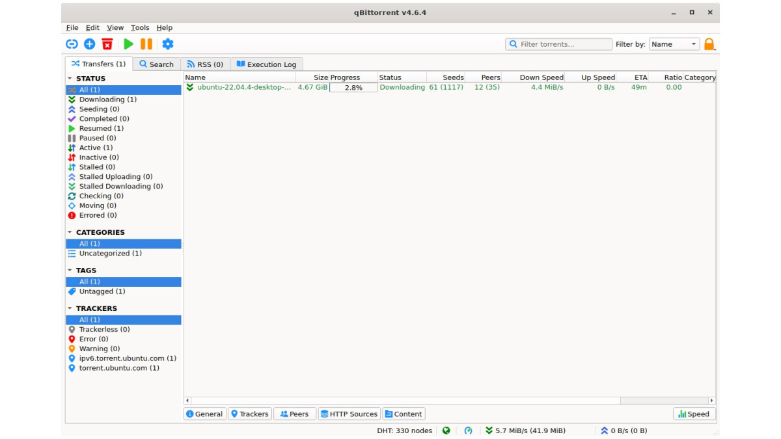Click the Add Torrent File plus icon
The image size is (781, 439).
tap(90, 44)
